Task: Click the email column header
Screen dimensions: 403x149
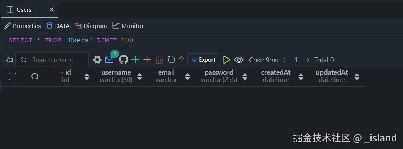Action: coord(166,76)
